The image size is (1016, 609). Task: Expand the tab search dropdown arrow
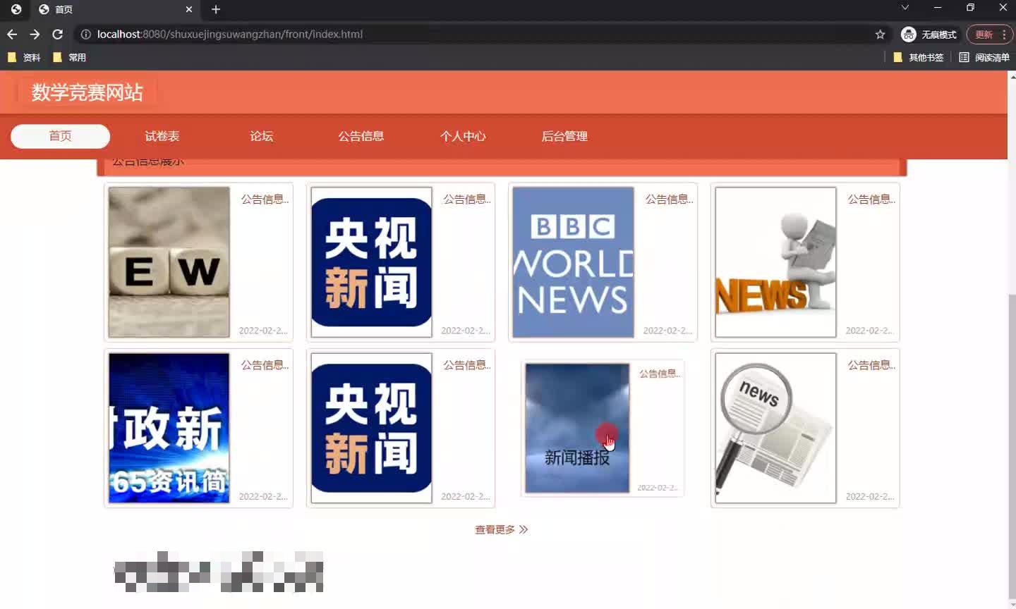click(905, 8)
